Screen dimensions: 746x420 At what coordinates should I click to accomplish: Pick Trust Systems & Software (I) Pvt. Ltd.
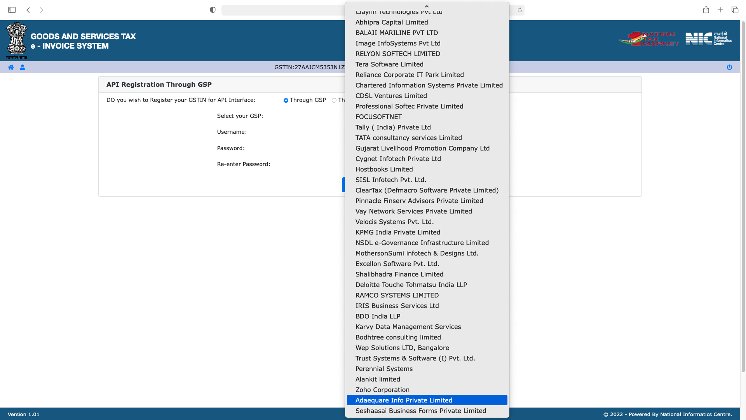point(427,359)
